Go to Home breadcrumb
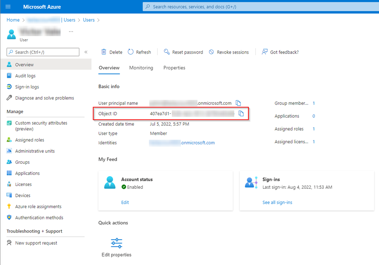Image resolution: width=379 pixels, height=265 pixels. tap(13, 20)
